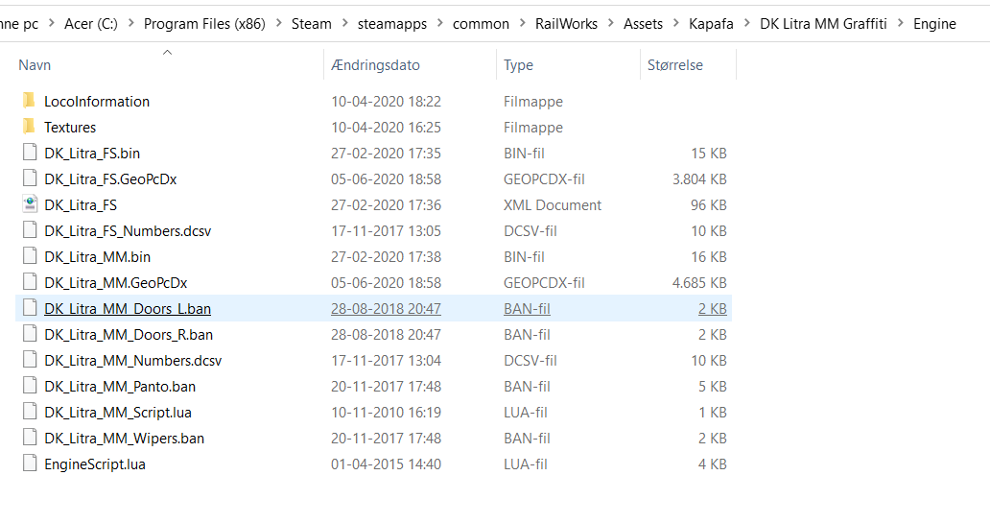Open breadcrumb chevron after Steam
This screenshot has height=523, width=990.
[344, 24]
